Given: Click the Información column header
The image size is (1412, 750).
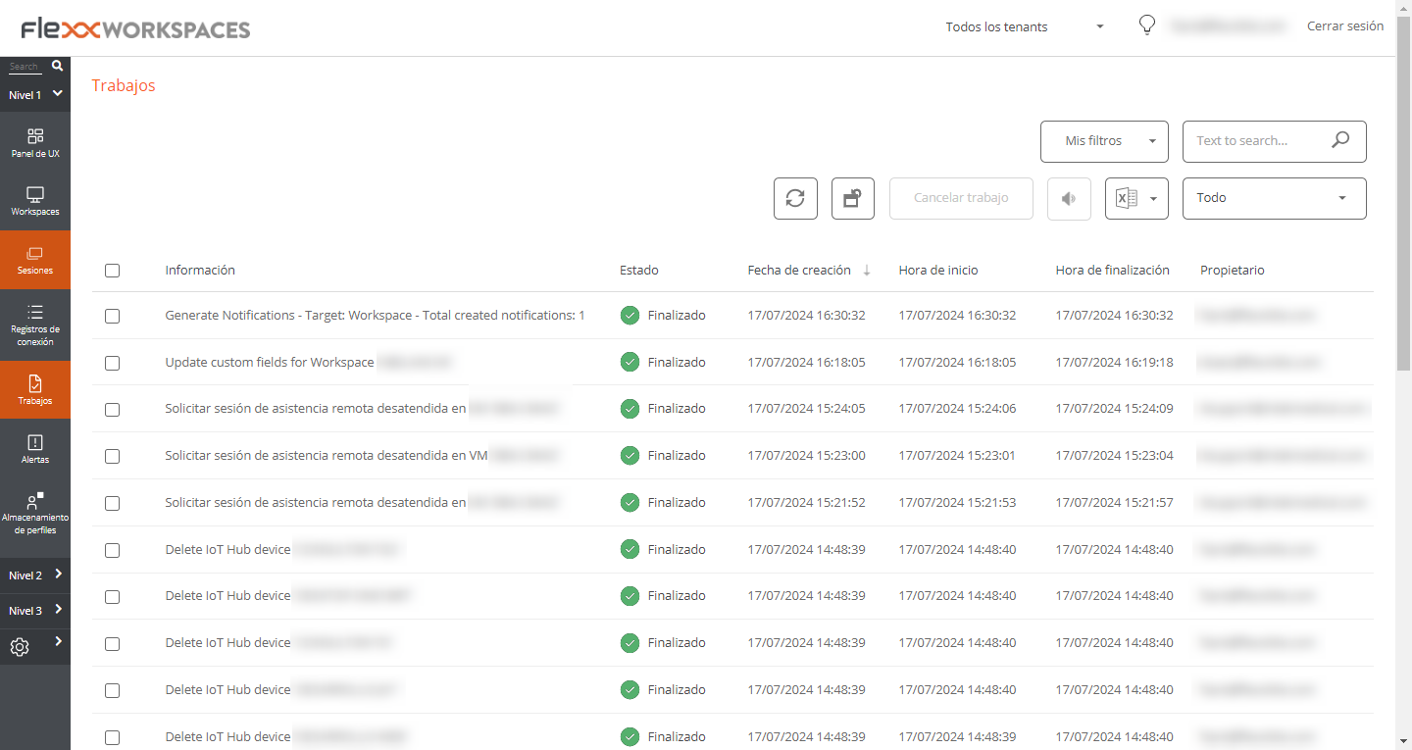Looking at the screenshot, I should tap(200, 271).
